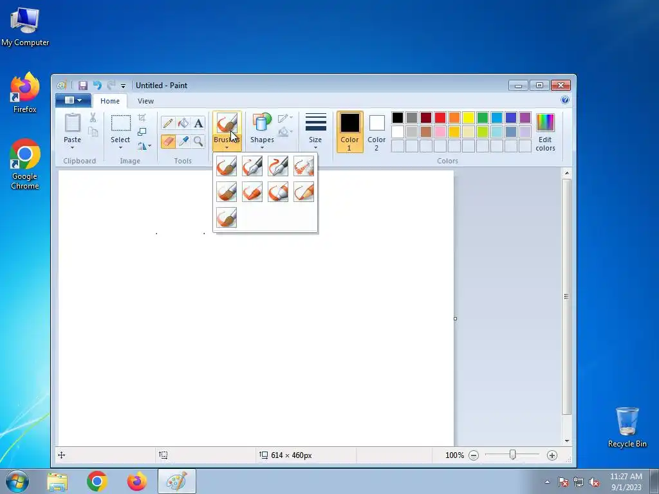
Task: Choose Calligraphy brush 1 in gallery
Action: coord(252,166)
